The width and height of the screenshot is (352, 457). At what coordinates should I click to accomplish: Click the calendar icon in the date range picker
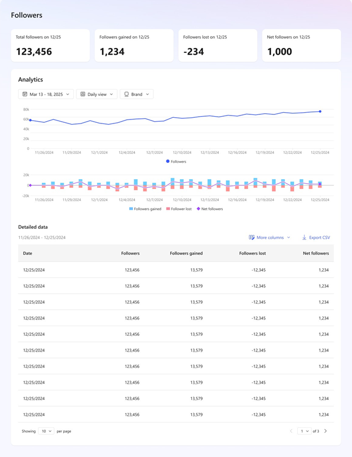[25, 94]
